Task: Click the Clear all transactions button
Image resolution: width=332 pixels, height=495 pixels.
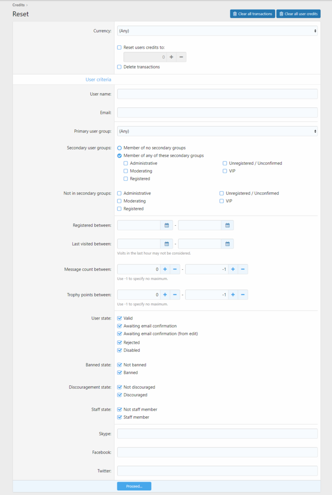Action: point(252,14)
